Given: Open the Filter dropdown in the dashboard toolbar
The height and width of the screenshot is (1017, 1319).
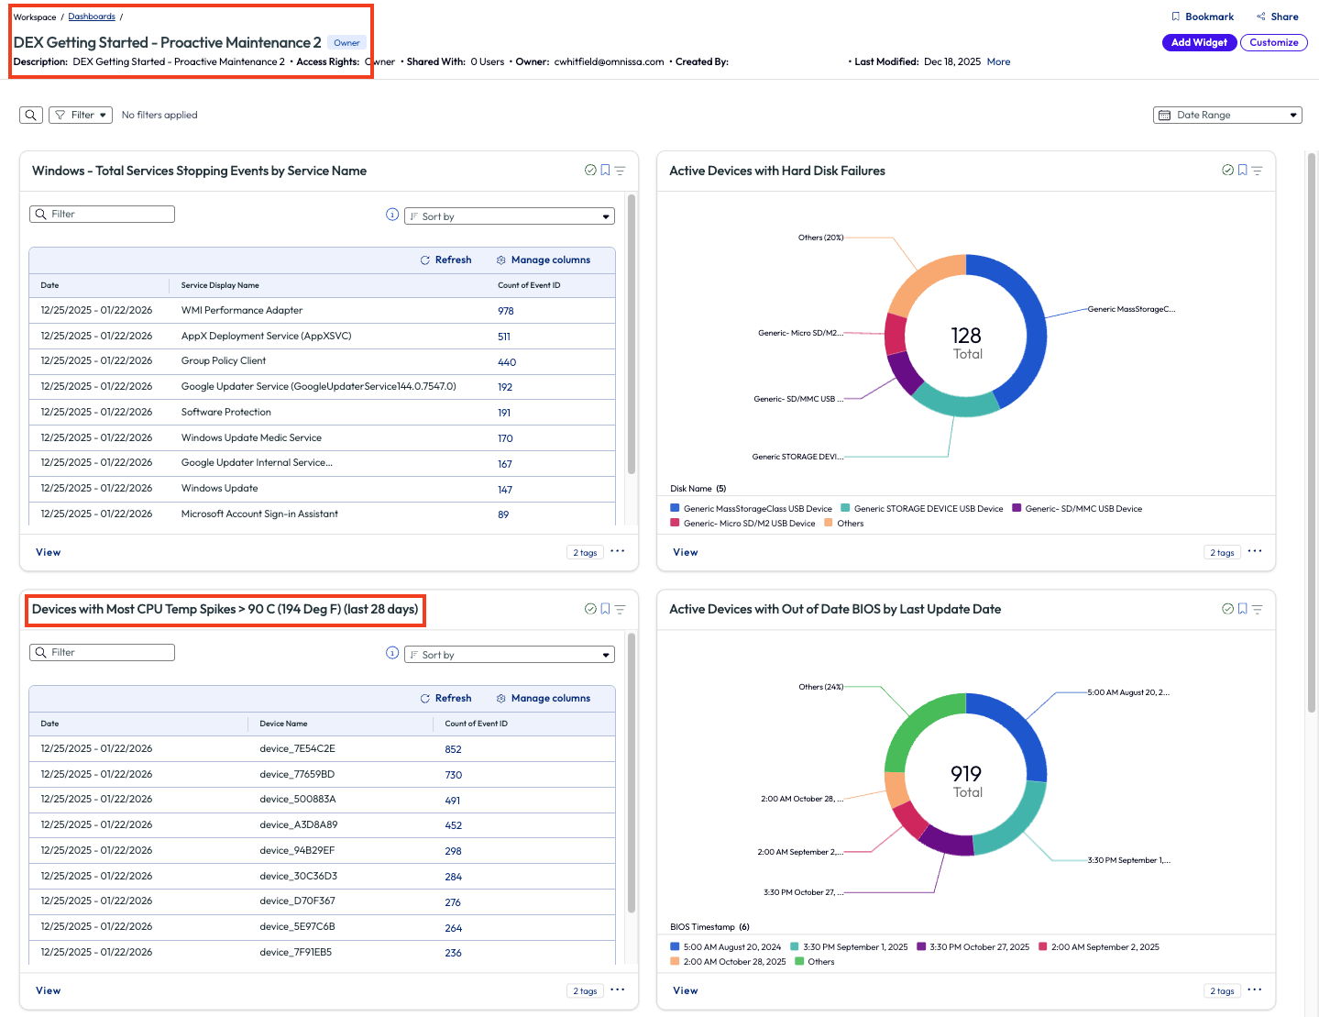Looking at the screenshot, I should coord(81,115).
